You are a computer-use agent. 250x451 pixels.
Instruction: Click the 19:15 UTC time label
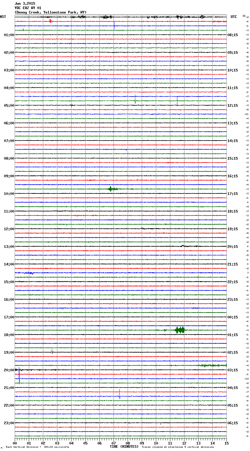[x=233, y=229]
